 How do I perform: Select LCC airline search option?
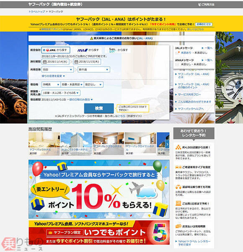pyautogui.click(x=119, y=50)
